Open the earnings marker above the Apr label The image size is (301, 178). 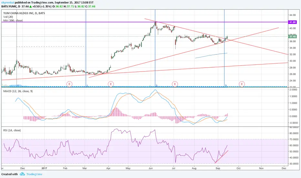coord(110,84)
